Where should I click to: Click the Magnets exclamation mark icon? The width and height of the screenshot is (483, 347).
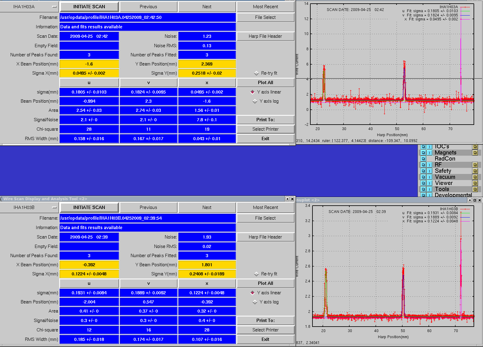coord(429,153)
